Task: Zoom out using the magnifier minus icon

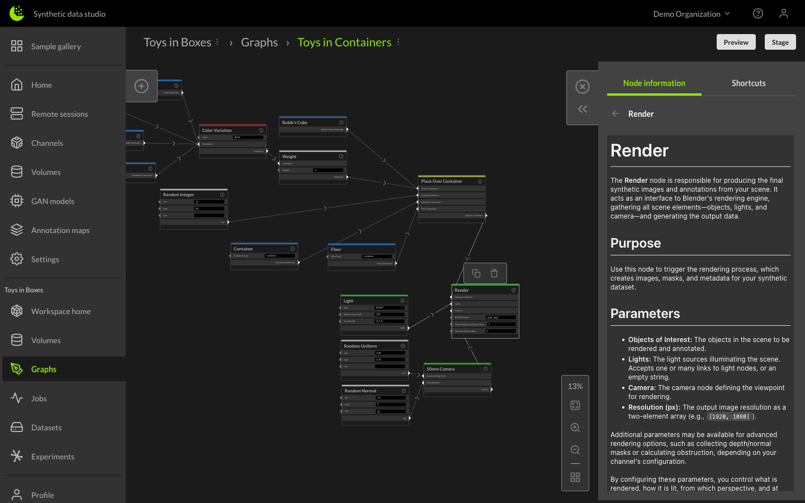Action: [x=575, y=450]
